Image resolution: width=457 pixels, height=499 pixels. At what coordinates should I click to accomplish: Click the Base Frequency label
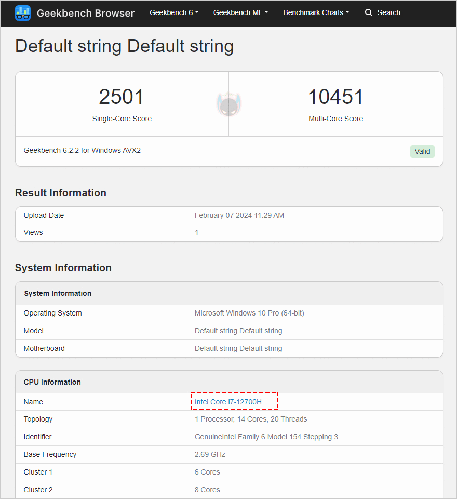50,454
